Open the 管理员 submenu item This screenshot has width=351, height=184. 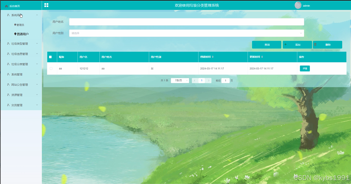[20, 25]
